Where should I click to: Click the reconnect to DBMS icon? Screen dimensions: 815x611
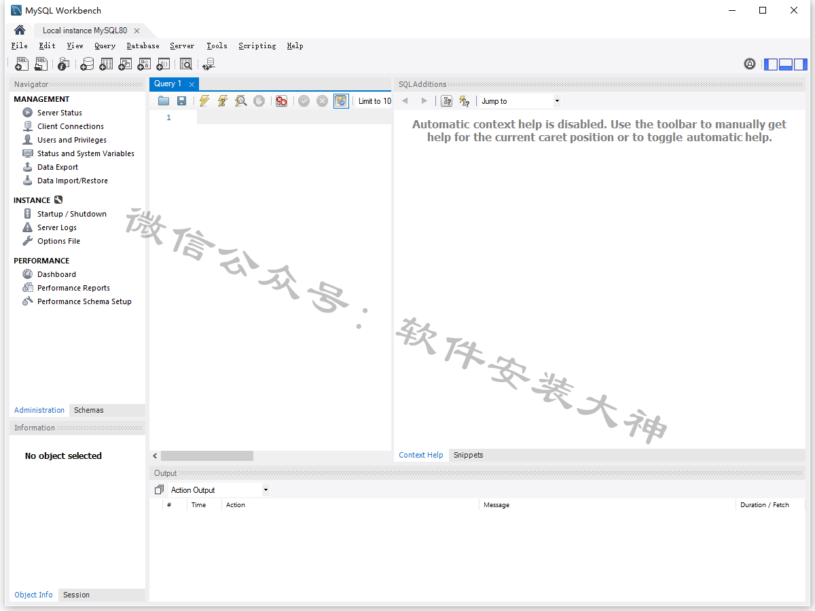click(x=209, y=64)
